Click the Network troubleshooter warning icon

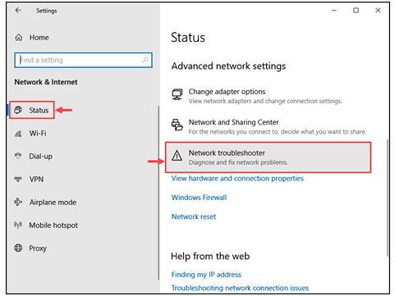pyautogui.click(x=177, y=156)
